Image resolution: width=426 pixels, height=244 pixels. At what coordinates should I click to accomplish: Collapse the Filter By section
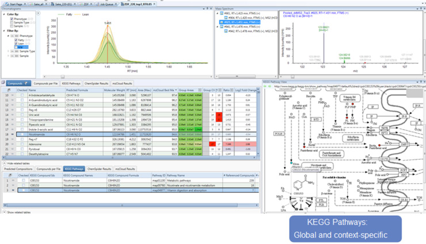pos(4,31)
